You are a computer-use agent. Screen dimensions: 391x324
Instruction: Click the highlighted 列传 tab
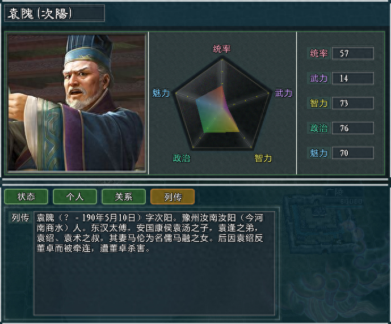click(173, 197)
